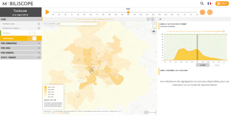Image resolution: width=231 pixels, height=116 pixels.
Task: Click the OpenStreetMap attribution link
Action: tap(58, 113)
